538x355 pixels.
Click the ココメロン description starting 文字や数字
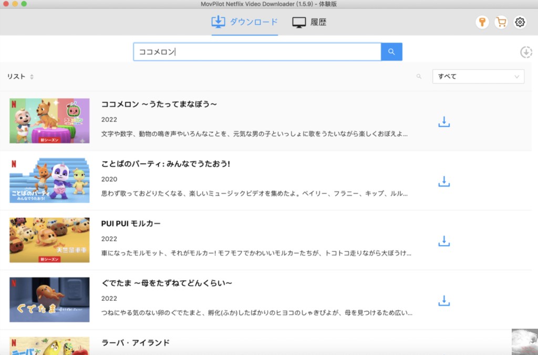(254, 134)
